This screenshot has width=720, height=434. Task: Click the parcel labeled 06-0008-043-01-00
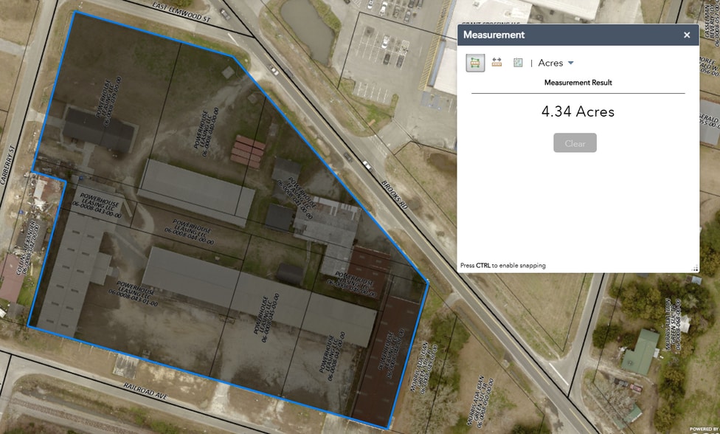(133, 293)
